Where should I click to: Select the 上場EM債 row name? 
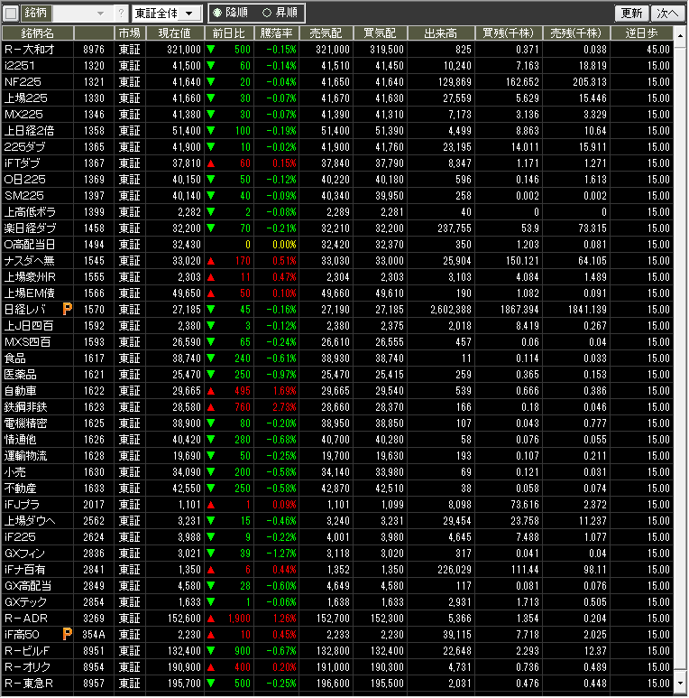[x=30, y=293]
